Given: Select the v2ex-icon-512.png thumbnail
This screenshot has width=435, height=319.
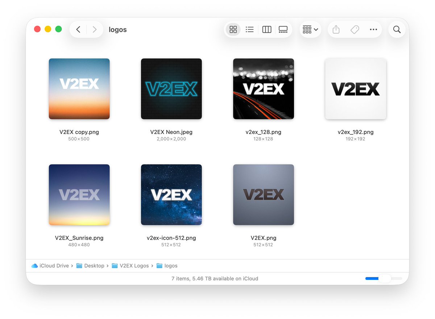Looking at the screenshot, I should tap(171, 195).
